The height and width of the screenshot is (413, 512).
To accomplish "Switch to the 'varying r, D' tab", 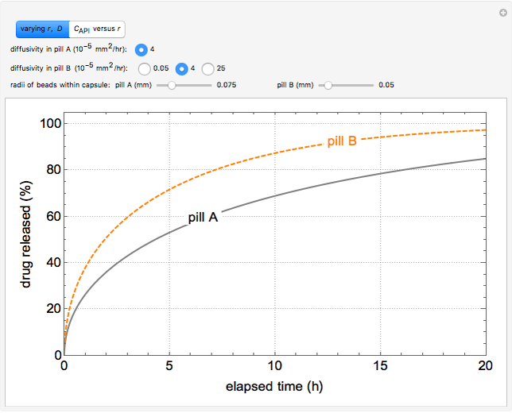I will point(43,29).
